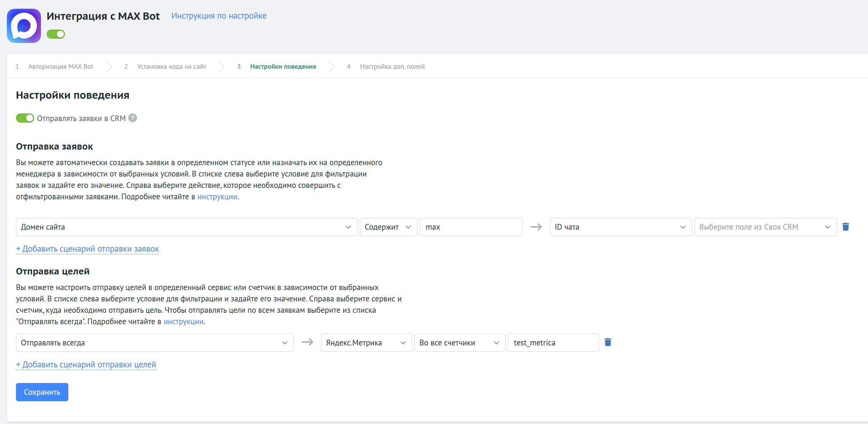This screenshot has height=424, width=868.
Task: Open the 'Домен сайта' condition dropdown
Action: pyautogui.click(x=186, y=227)
